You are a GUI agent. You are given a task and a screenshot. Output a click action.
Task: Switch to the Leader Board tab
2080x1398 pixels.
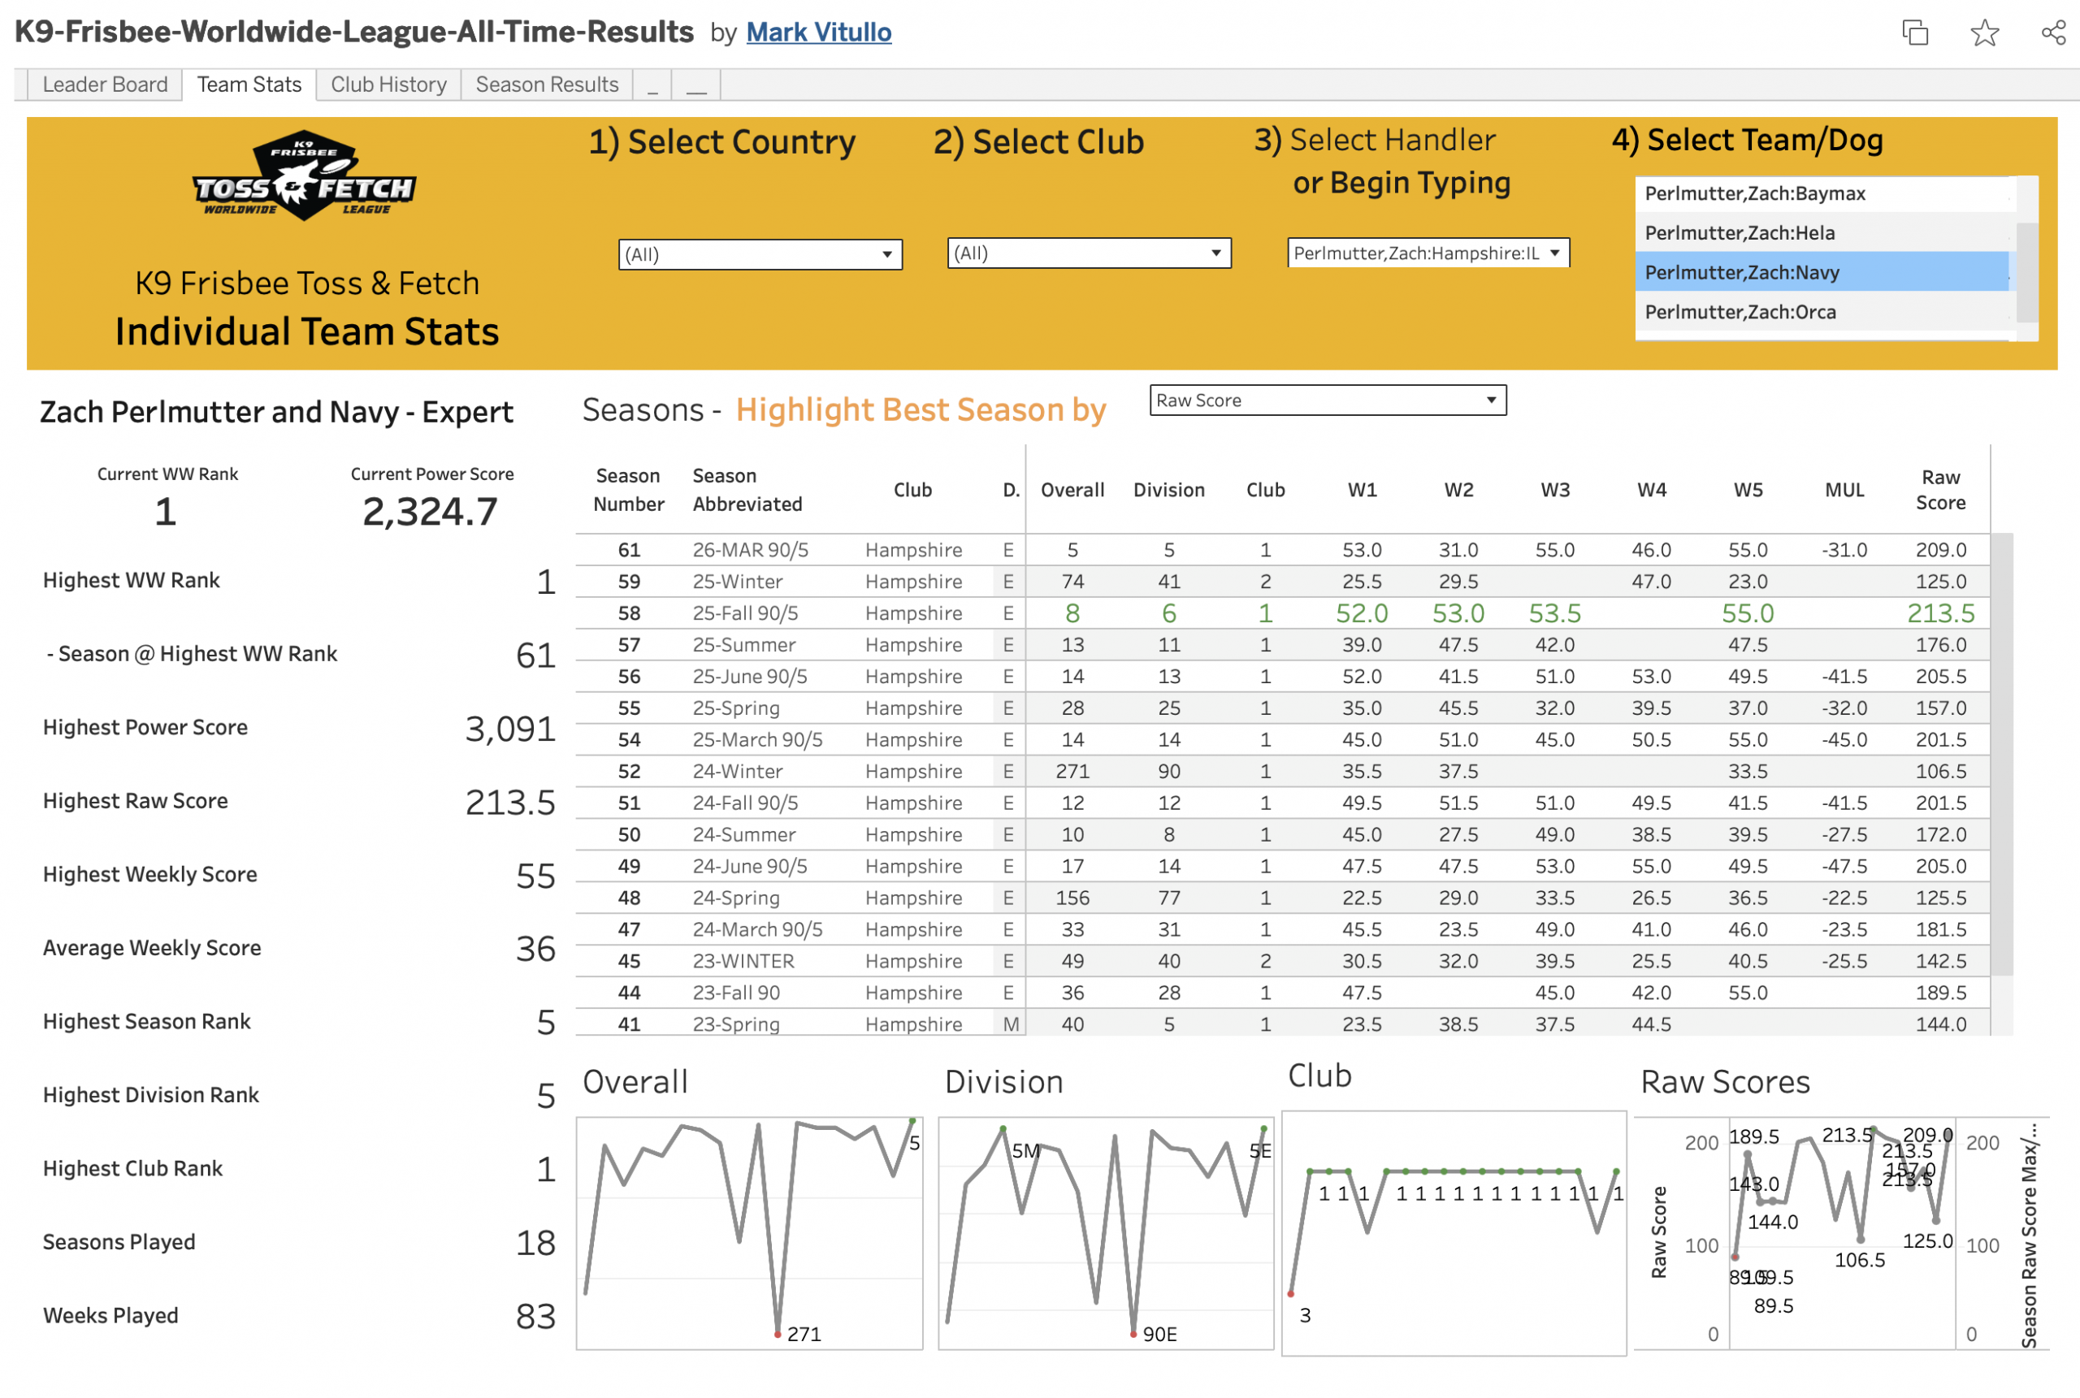point(104,84)
